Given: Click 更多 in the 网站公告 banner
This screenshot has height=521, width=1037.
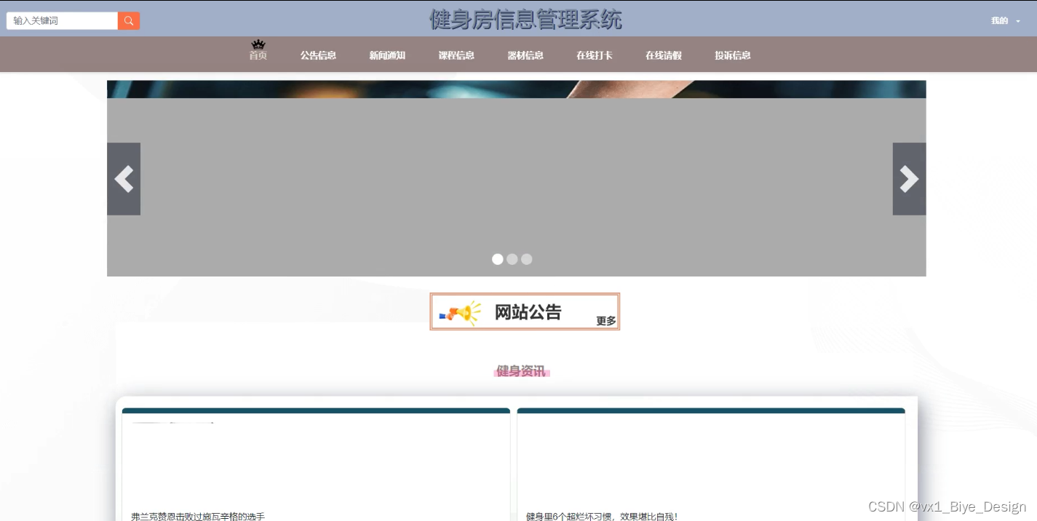Looking at the screenshot, I should point(606,321).
